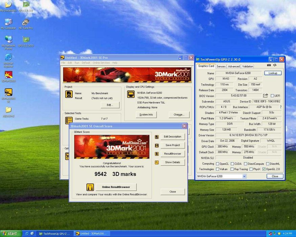Click the Online ResultBrowser button
The height and width of the screenshot is (237, 296).
click(x=116, y=187)
